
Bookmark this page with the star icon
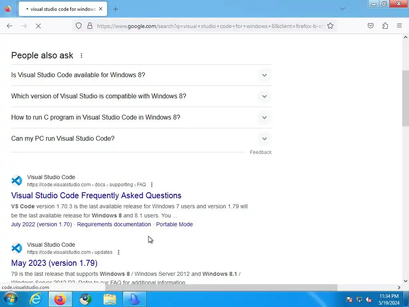click(330, 26)
